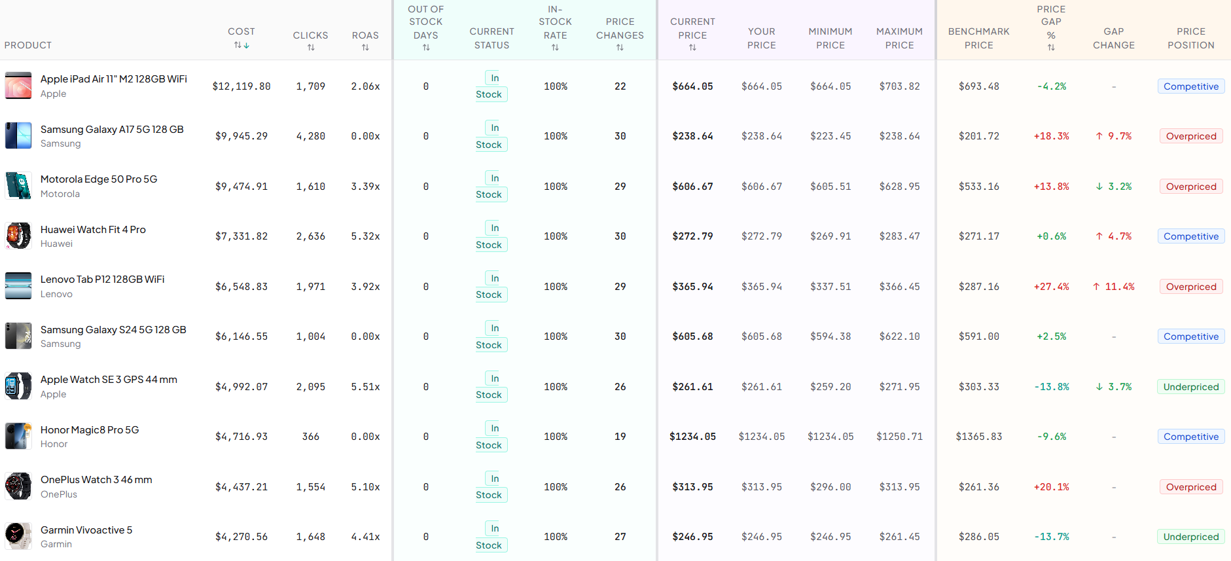Open the Motorola Edge 50 Pro 5G product link
The image size is (1231, 561).
(98, 179)
